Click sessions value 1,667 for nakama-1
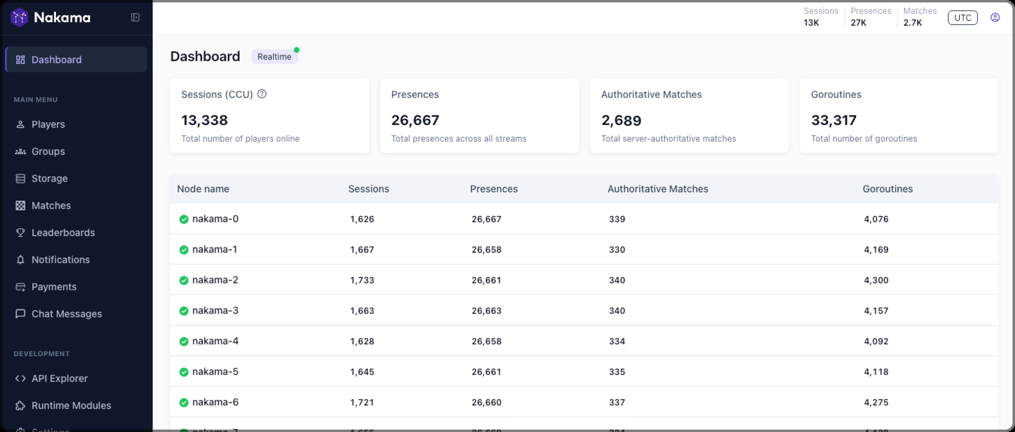 point(362,250)
